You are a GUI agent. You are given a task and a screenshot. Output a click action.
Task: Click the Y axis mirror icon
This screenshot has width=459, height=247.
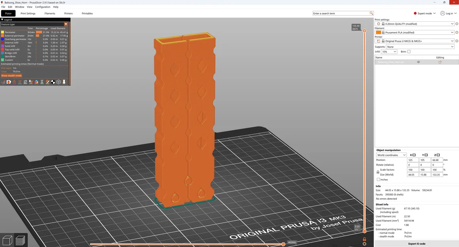(426, 155)
